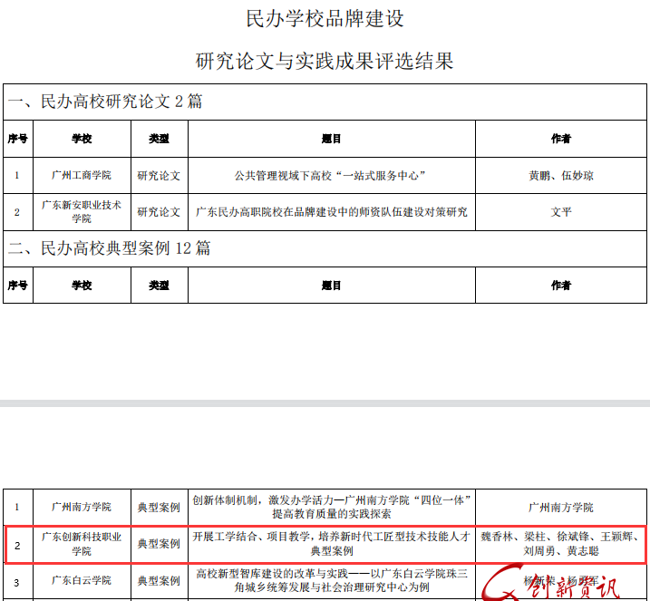The width and height of the screenshot is (650, 601).
Task: Click '典型案例' type for 广东白云学院
Action: click(160, 581)
